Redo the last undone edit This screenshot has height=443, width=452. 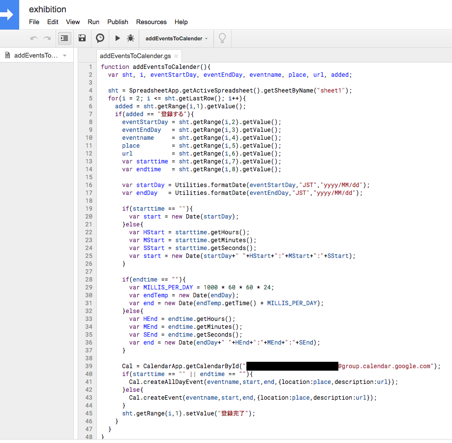coord(47,38)
